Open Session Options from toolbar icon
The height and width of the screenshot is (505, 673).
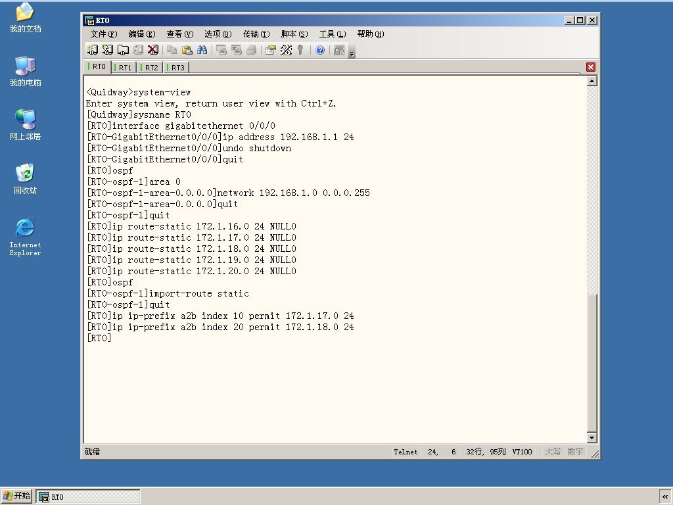coord(270,50)
